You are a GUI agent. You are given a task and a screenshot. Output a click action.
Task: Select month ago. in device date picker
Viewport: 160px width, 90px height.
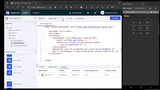pyautogui.click(x=140, y=22)
